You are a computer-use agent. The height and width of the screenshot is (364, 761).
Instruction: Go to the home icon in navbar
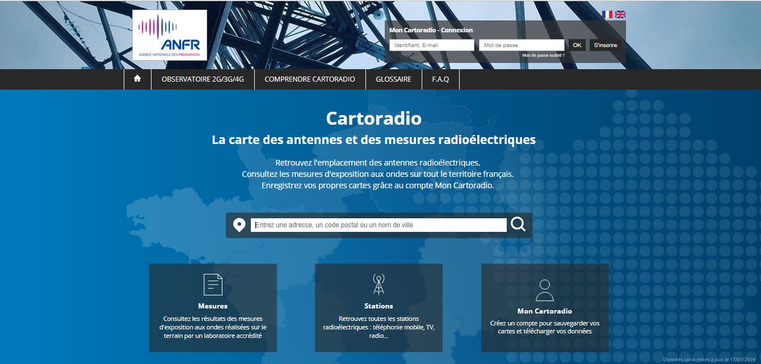point(137,79)
